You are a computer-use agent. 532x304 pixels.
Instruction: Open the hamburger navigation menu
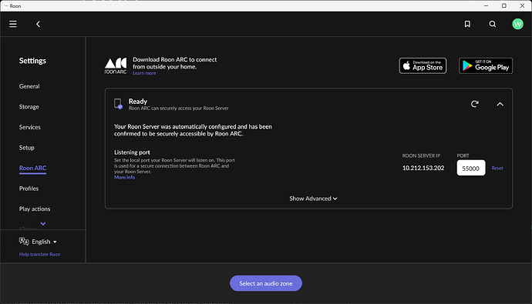13,24
